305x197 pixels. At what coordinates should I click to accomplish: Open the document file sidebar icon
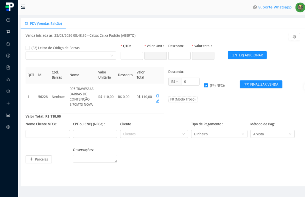[x=8, y=68]
